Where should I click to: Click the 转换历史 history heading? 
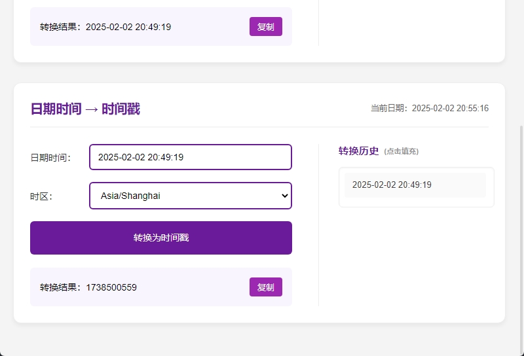point(358,151)
